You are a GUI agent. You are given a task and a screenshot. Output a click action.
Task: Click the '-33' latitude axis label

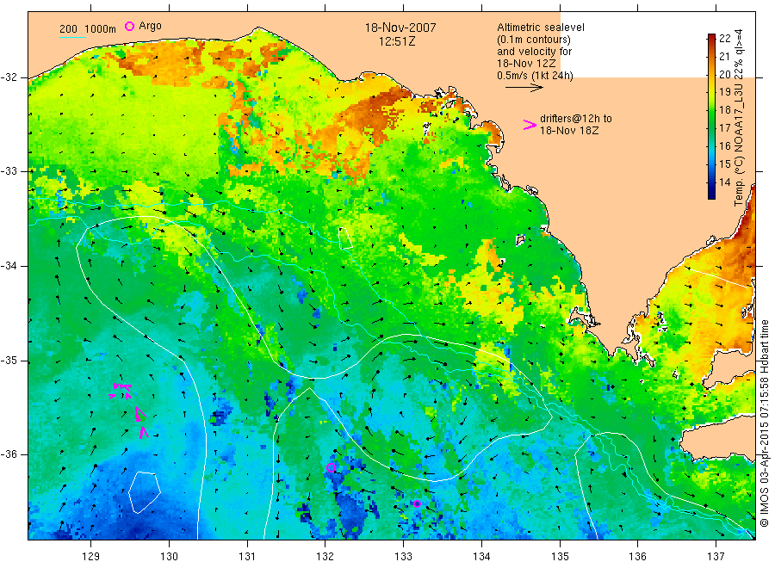pos(9,171)
